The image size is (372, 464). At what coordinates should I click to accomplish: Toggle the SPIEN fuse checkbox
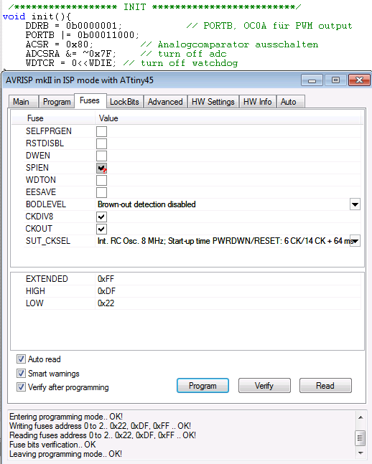pos(101,168)
